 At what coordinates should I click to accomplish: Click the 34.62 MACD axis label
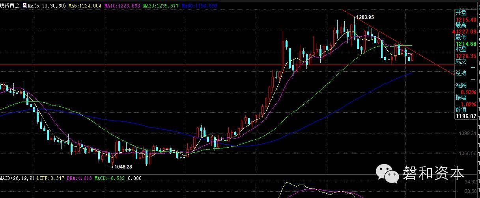[x=471, y=181]
